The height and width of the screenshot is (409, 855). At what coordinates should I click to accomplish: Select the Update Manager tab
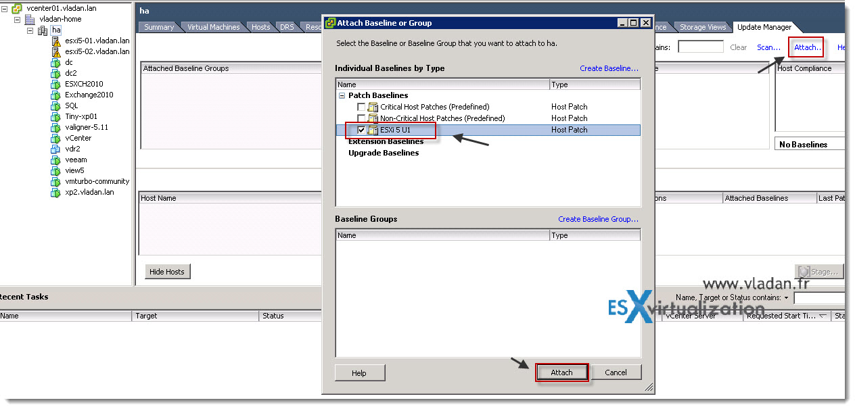pos(764,27)
